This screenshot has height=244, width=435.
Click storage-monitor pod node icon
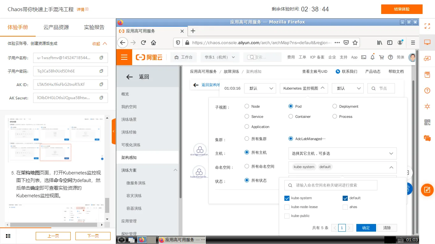pos(200,149)
